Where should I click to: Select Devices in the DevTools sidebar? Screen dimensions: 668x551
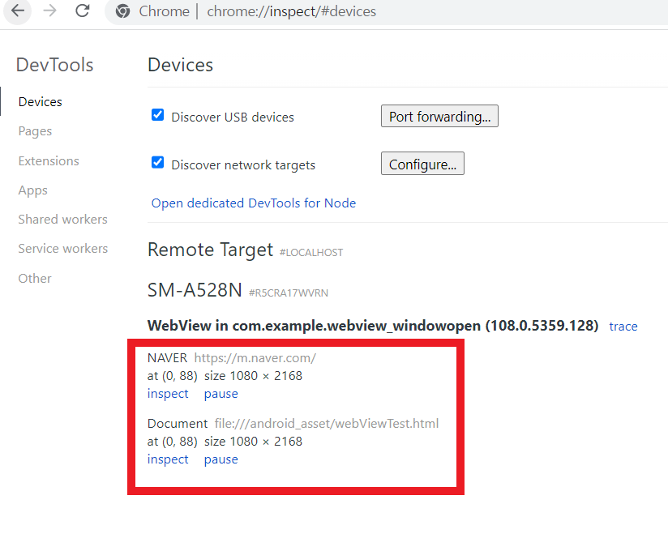tap(41, 102)
